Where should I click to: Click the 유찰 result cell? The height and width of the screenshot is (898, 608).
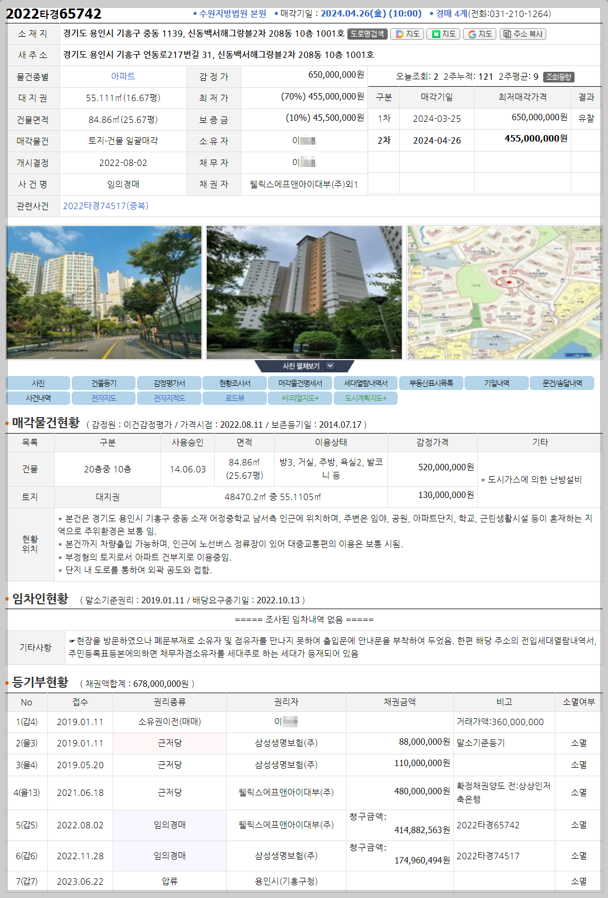586,119
